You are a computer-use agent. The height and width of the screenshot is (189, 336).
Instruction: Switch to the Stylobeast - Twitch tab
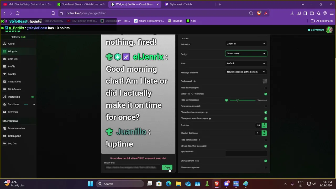click(189, 4)
